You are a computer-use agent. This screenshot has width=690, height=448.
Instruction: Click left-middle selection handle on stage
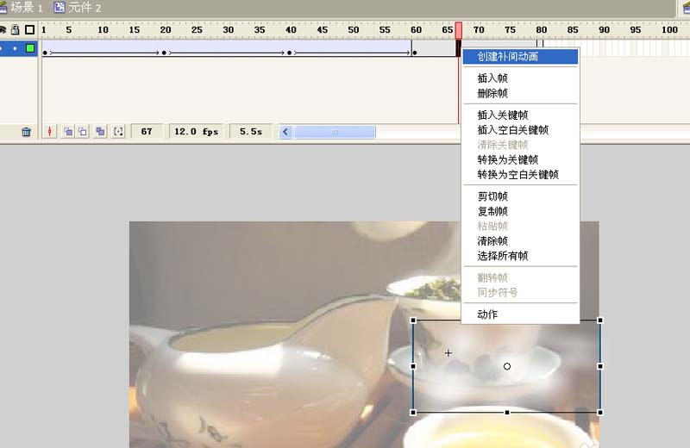[x=413, y=366]
